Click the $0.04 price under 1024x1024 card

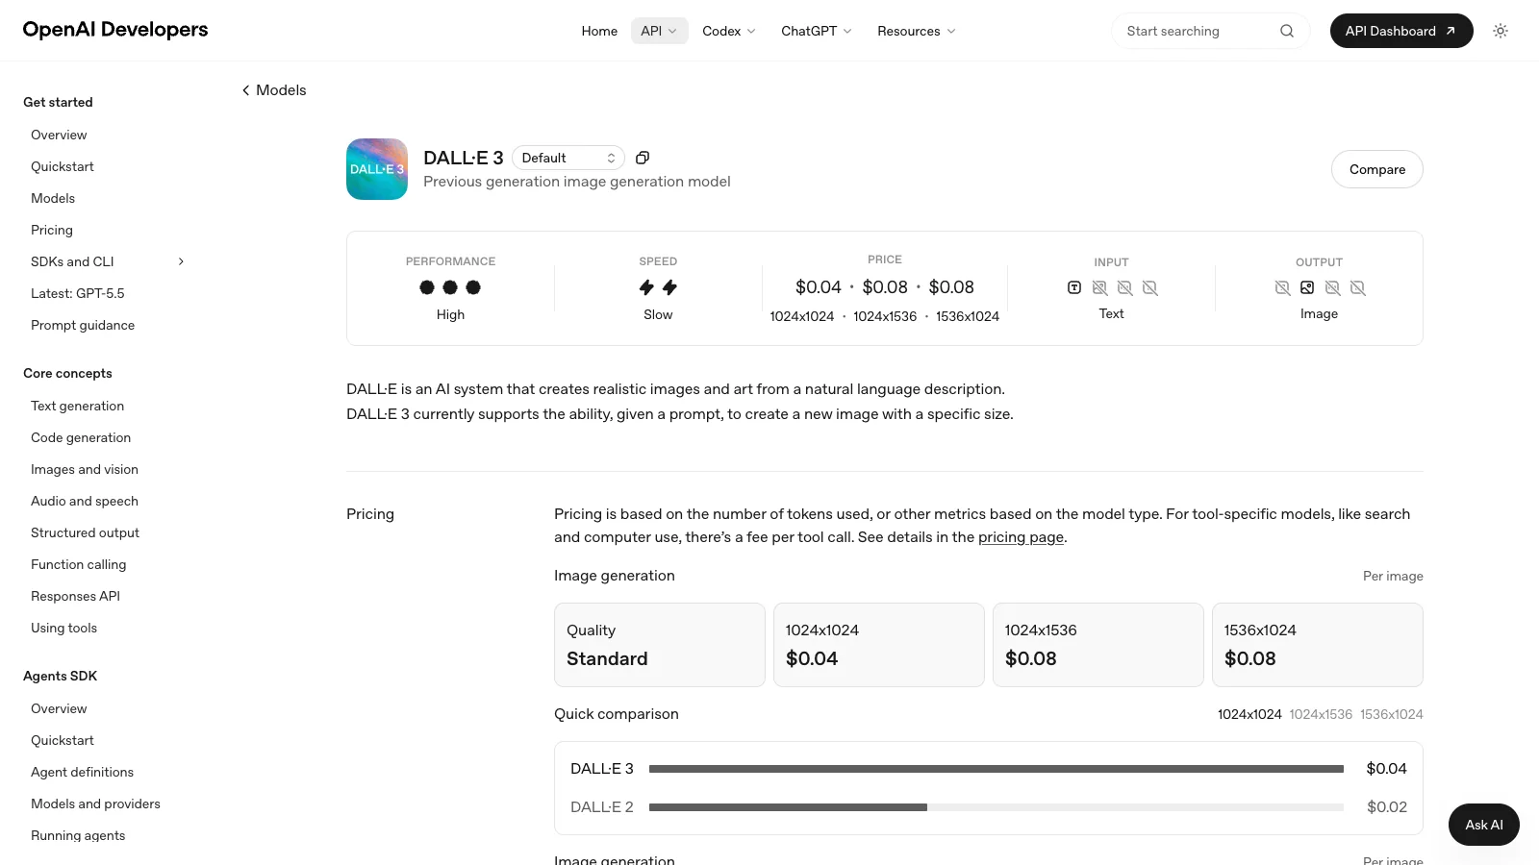click(812, 658)
